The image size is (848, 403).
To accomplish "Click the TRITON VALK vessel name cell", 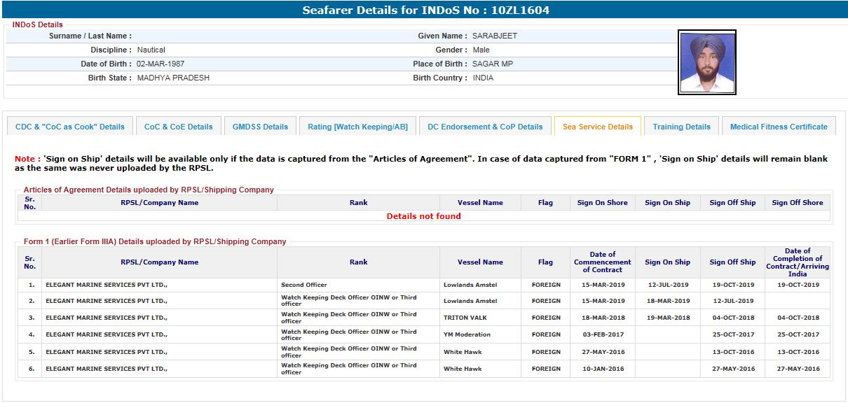I will pyautogui.click(x=467, y=318).
